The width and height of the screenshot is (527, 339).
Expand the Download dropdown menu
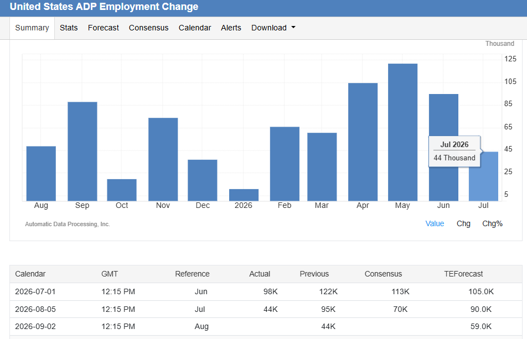tap(273, 28)
